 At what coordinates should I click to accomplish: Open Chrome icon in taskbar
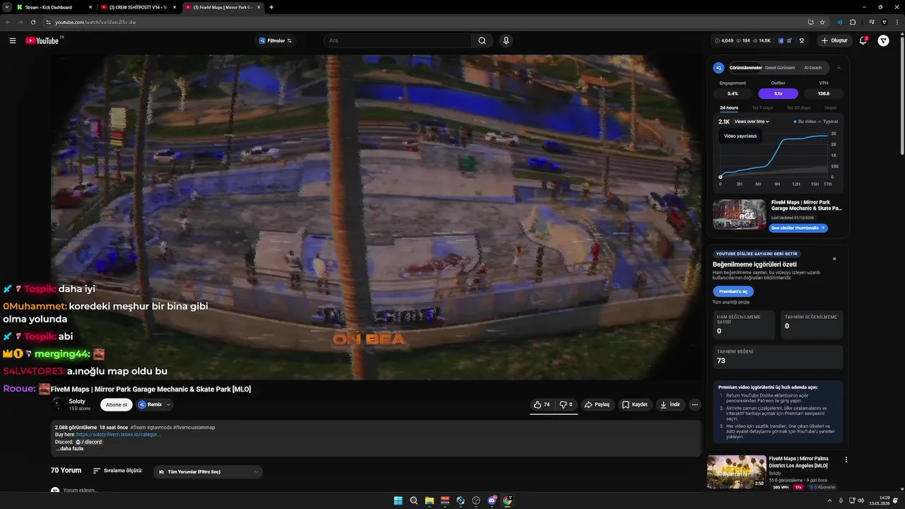click(x=508, y=501)
